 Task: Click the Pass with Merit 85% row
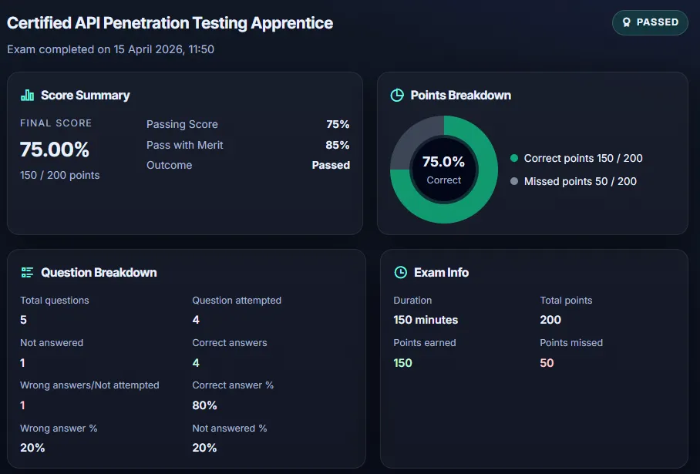point(247,145)
